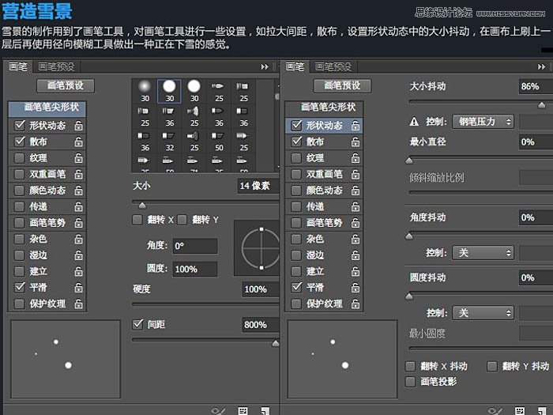
Task: Click lock icon beside 颜色动态 in left panel
Action: tap(79, 191)
